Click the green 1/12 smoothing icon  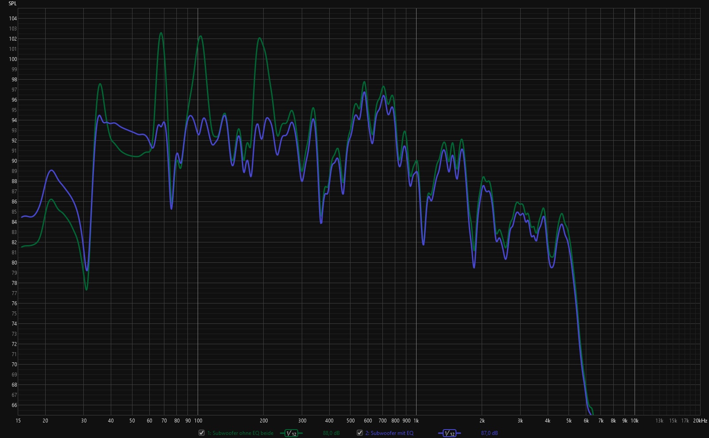[291, 433]
